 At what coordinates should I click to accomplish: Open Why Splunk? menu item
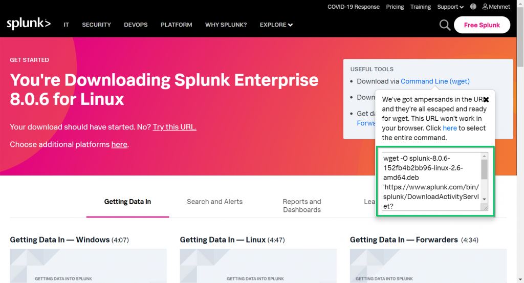[x=226, y=25]
